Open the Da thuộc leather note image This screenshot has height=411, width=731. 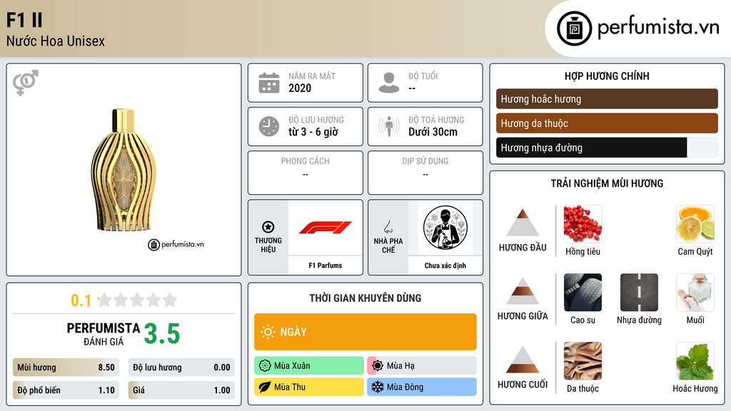583,360
